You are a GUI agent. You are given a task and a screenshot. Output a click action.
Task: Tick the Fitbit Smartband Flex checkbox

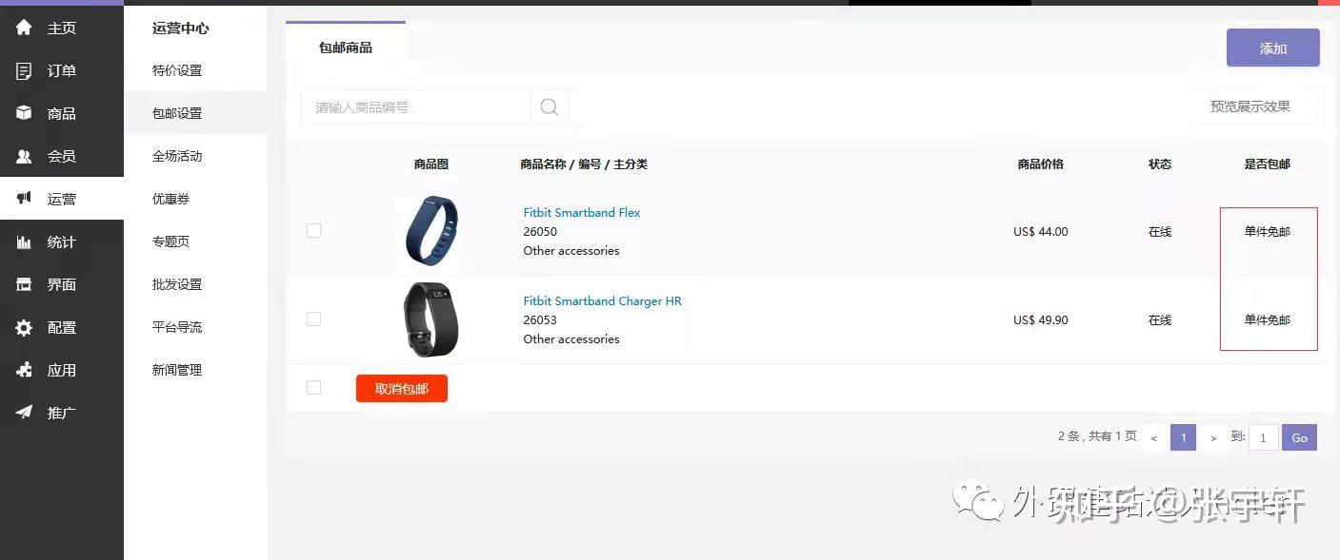coord(313,231)
